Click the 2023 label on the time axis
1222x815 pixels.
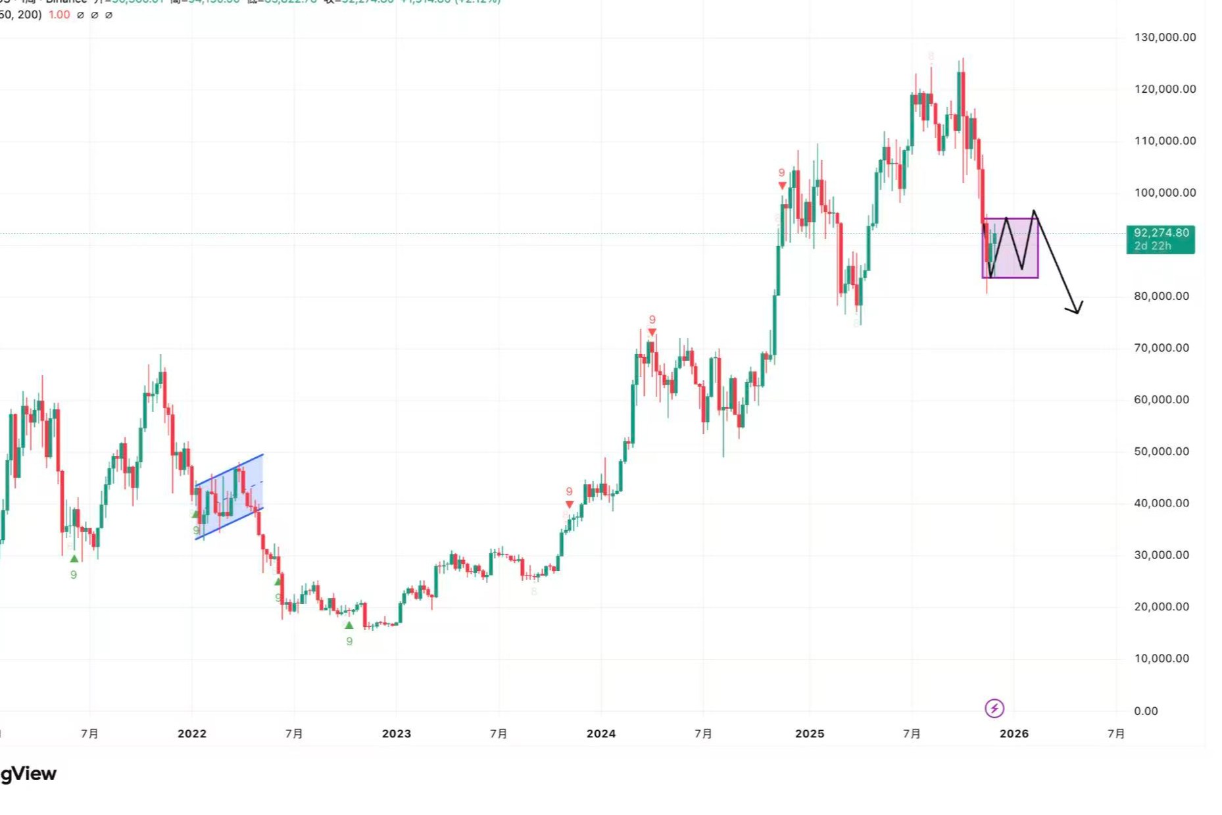pyautogui.click(x=396, y=733)
